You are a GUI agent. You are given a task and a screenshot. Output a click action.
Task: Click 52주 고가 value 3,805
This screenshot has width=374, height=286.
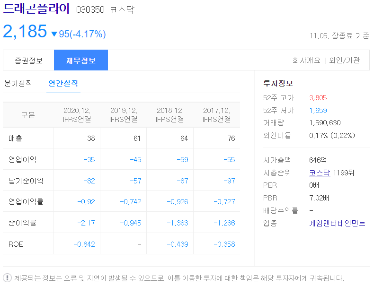pos(318,98)
